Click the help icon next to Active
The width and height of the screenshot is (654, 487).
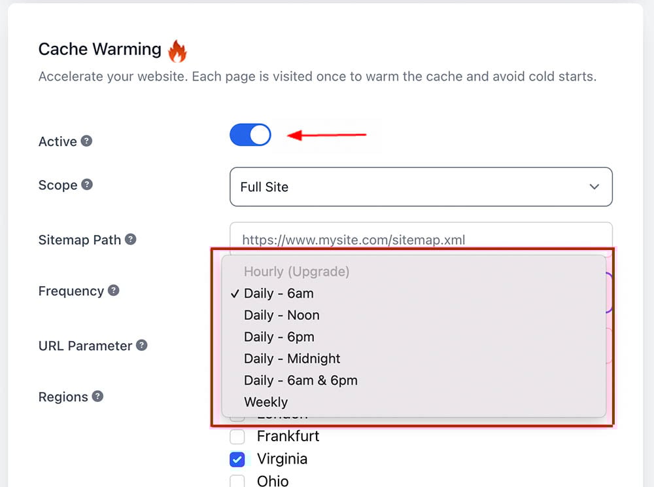86,141
